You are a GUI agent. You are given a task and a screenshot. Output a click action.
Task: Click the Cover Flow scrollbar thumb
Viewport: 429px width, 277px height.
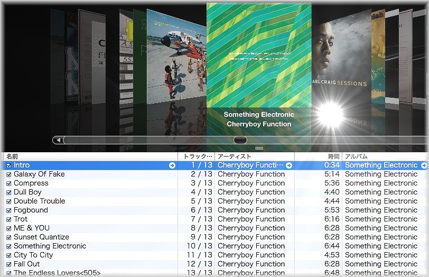coord(240,140)
